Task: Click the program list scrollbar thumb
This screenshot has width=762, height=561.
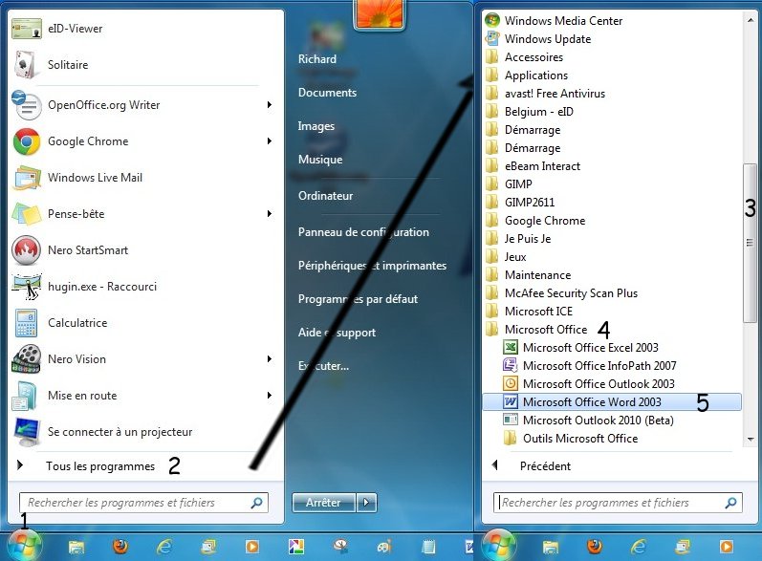Action: (751, 243)
